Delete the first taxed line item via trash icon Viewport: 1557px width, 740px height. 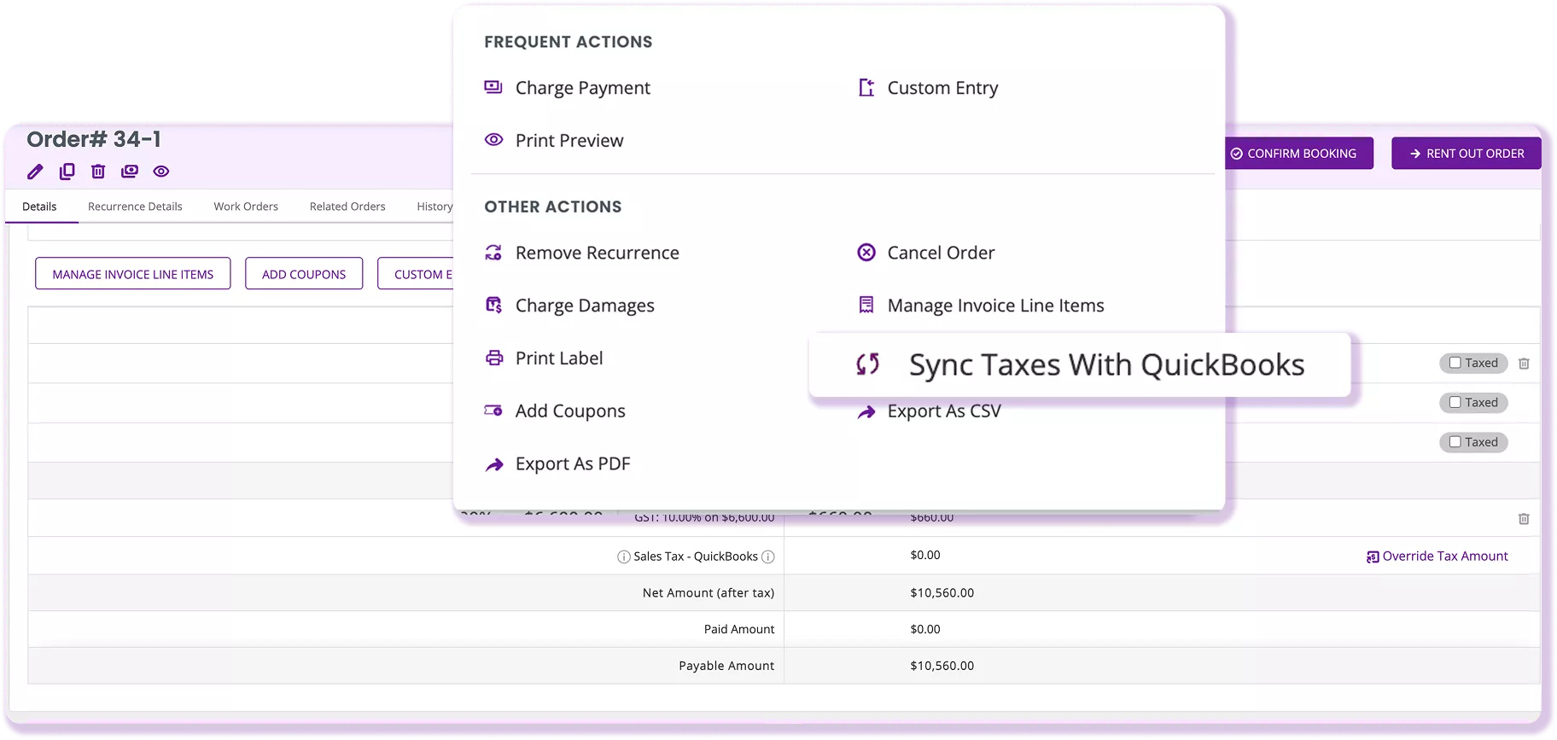[1524, 364]
